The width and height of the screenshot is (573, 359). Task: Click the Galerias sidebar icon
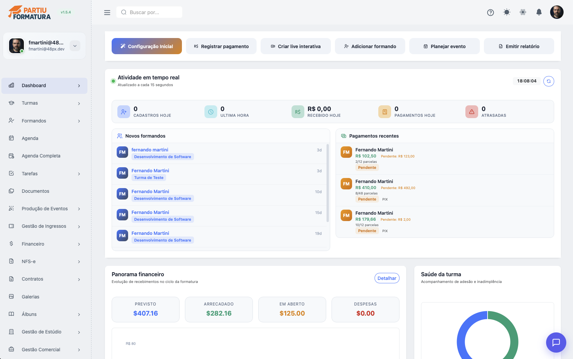click(x=11, y=296)
